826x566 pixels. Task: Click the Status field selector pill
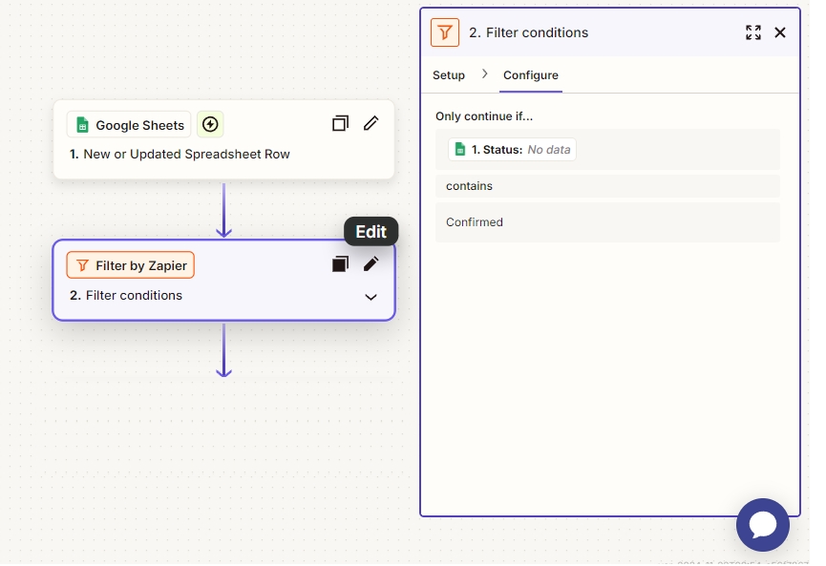pos(513,150)
